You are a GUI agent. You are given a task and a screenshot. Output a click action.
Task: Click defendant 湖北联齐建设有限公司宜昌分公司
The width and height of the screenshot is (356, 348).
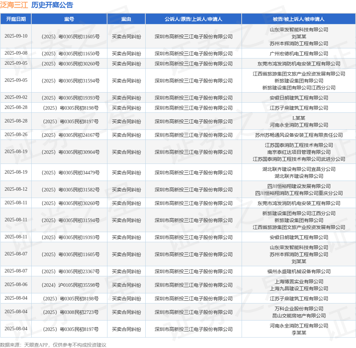[x=299, y=169]
